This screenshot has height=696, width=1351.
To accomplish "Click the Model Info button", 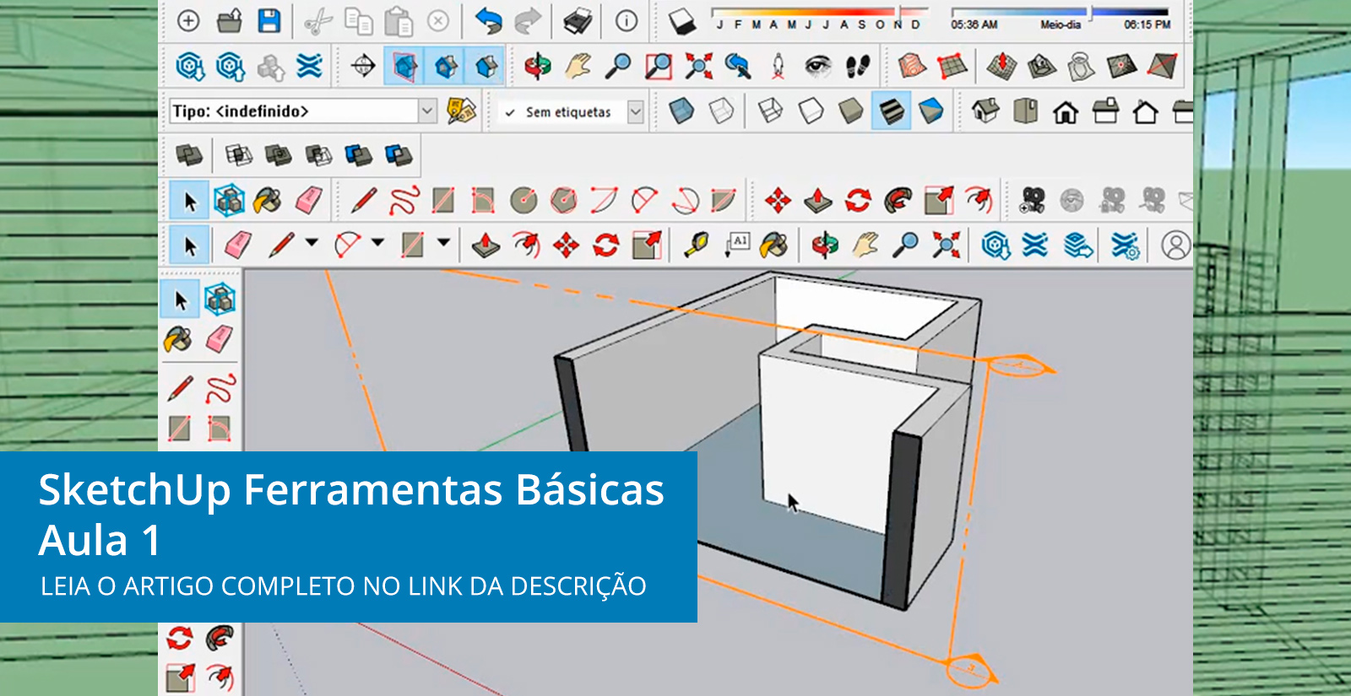I will [x=627, y=21].
